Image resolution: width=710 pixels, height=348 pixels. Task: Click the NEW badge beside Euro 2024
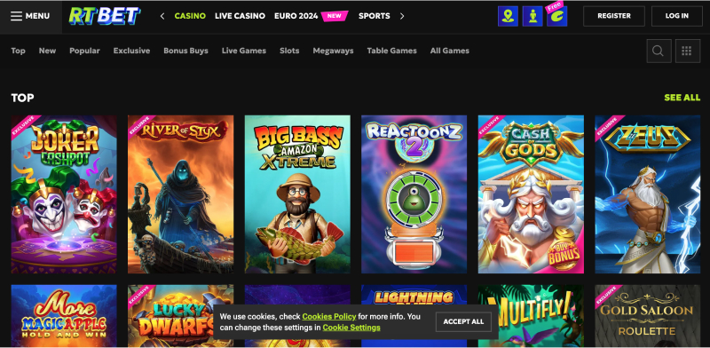point(335,16)
